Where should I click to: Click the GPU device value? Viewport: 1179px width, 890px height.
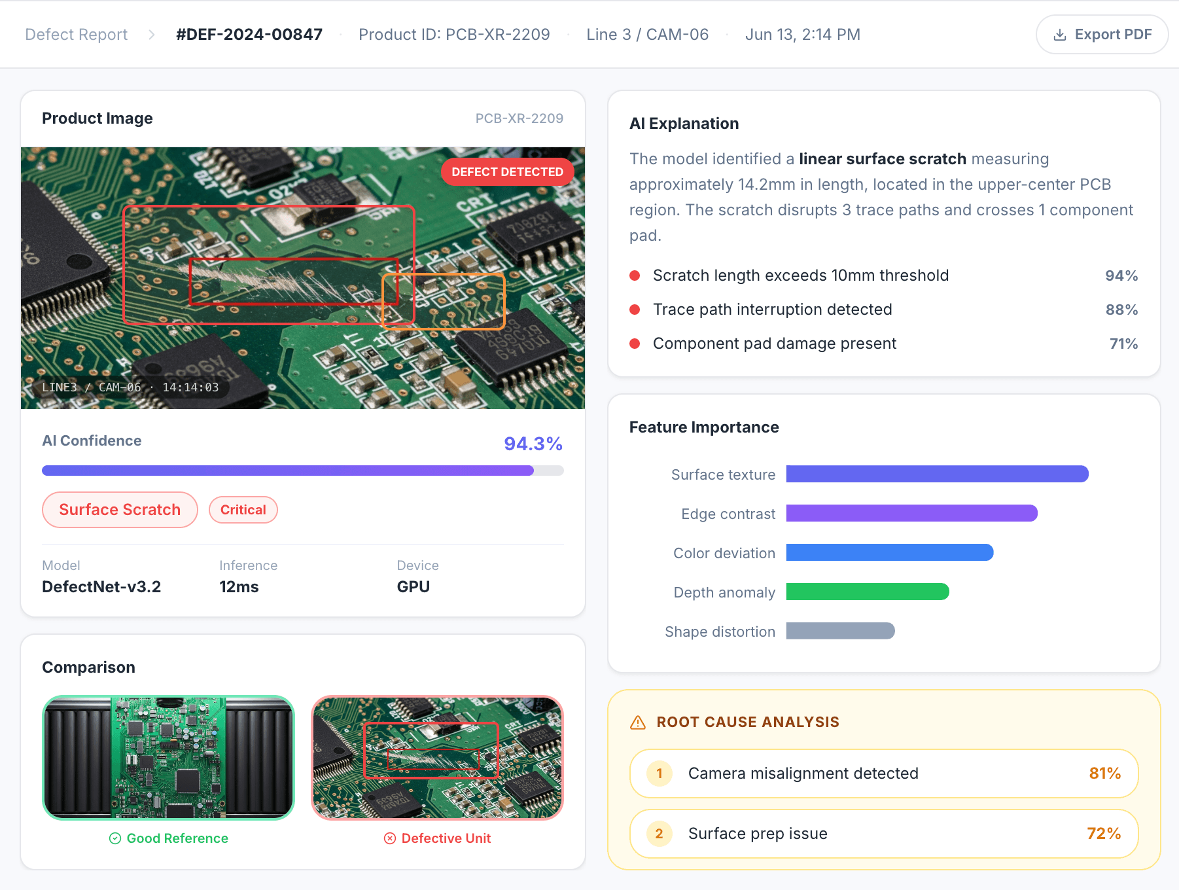coord(414,587)
